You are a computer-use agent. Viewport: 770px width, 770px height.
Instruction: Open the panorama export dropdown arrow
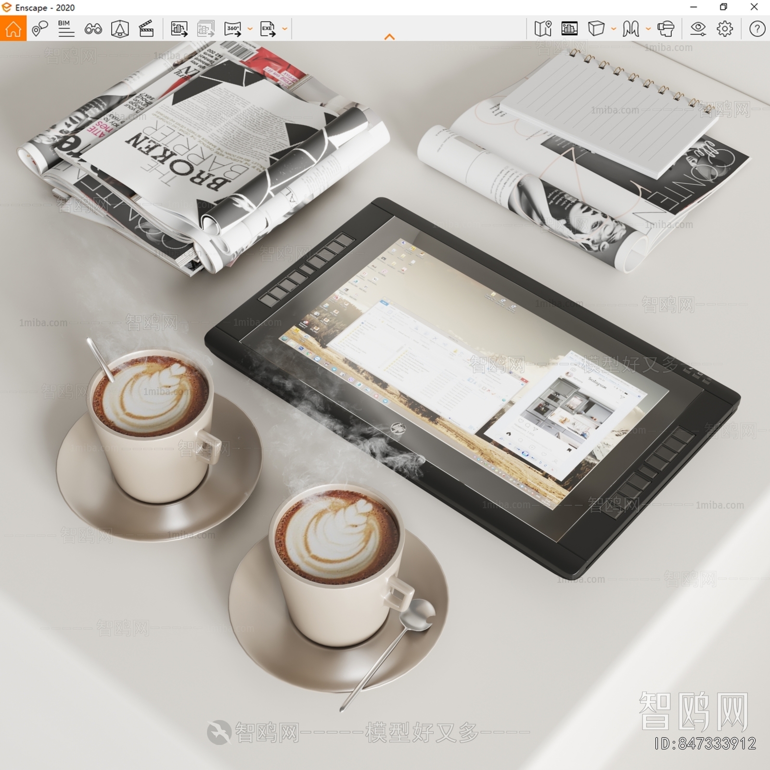250,29
